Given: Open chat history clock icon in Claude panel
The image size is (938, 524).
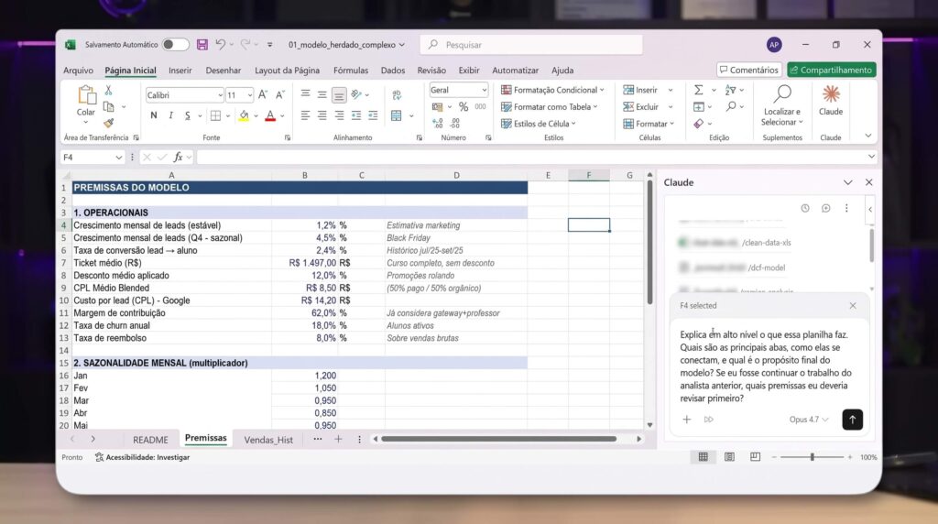Looking at the screenshot, I should (x=805, y=208).
